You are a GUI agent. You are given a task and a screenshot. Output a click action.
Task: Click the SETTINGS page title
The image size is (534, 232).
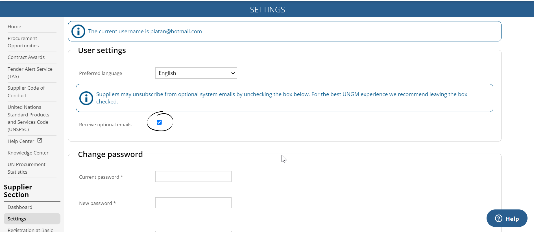pos(267,10)
